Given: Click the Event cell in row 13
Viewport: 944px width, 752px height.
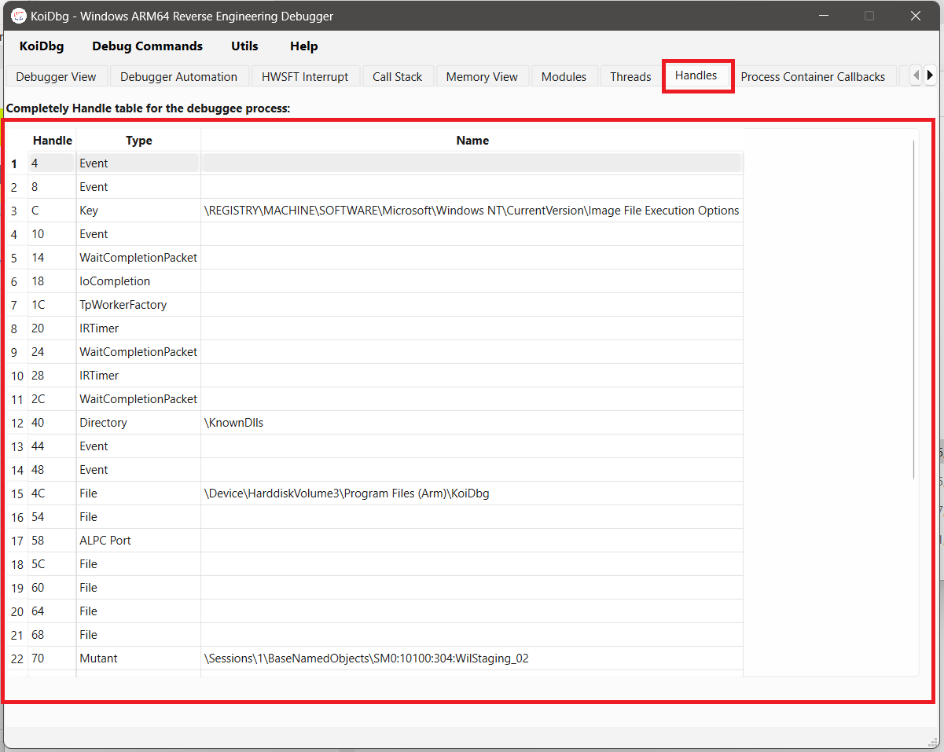Looking at the screenshot, I should (139, 446).
